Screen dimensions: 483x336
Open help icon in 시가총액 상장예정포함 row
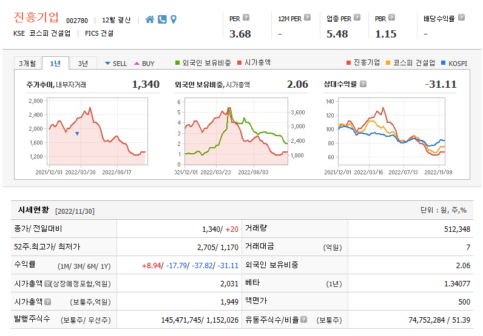click(47, 283)
